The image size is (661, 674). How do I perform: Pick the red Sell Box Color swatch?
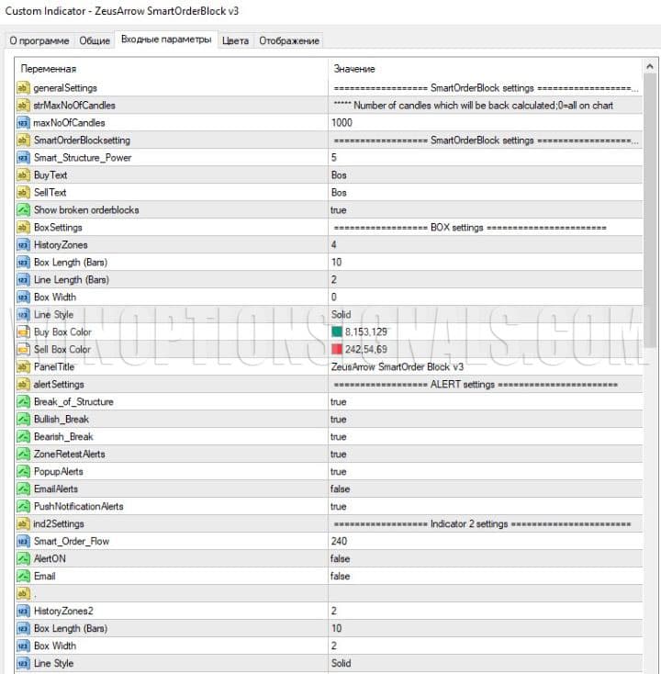[x=337, y=350]
